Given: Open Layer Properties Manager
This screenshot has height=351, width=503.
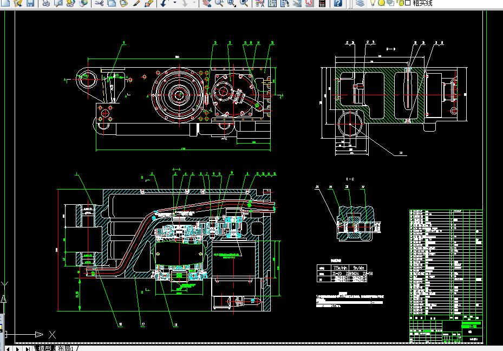Looking at the screenshot, I should 360,3.
